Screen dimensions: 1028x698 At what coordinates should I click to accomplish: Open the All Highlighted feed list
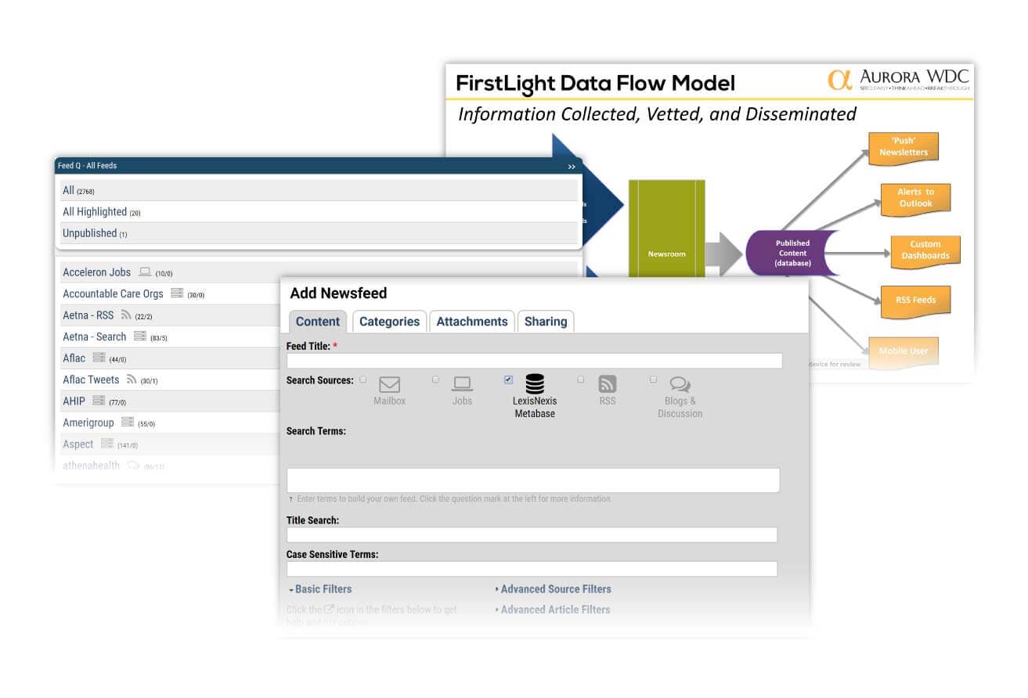95,212
